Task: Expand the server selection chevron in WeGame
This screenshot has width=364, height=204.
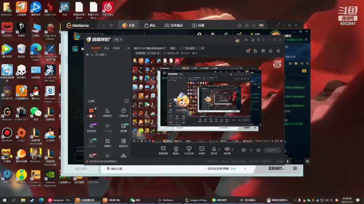Action: click(245, 169)
